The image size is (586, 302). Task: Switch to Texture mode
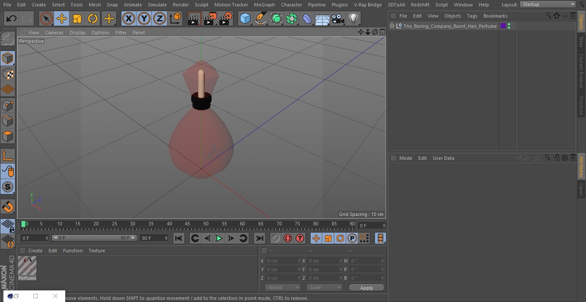click(8, 74)
